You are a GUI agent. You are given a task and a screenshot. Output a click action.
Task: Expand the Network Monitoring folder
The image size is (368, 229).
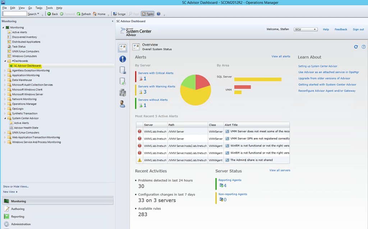[x=5, y=99]
